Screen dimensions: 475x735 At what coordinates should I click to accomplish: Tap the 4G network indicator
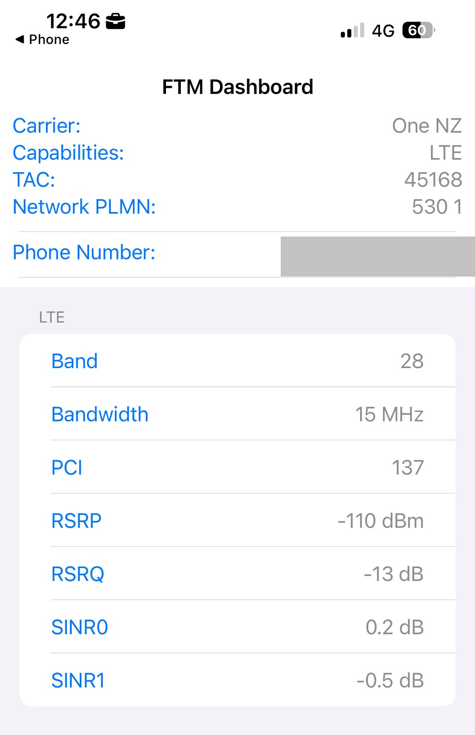pos(383,31)
